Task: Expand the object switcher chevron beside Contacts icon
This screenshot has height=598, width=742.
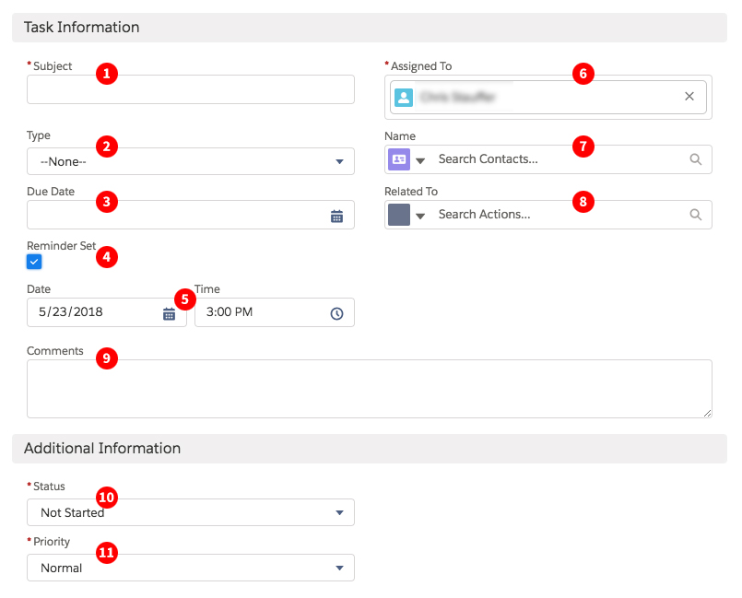Action: pos(420,158)
